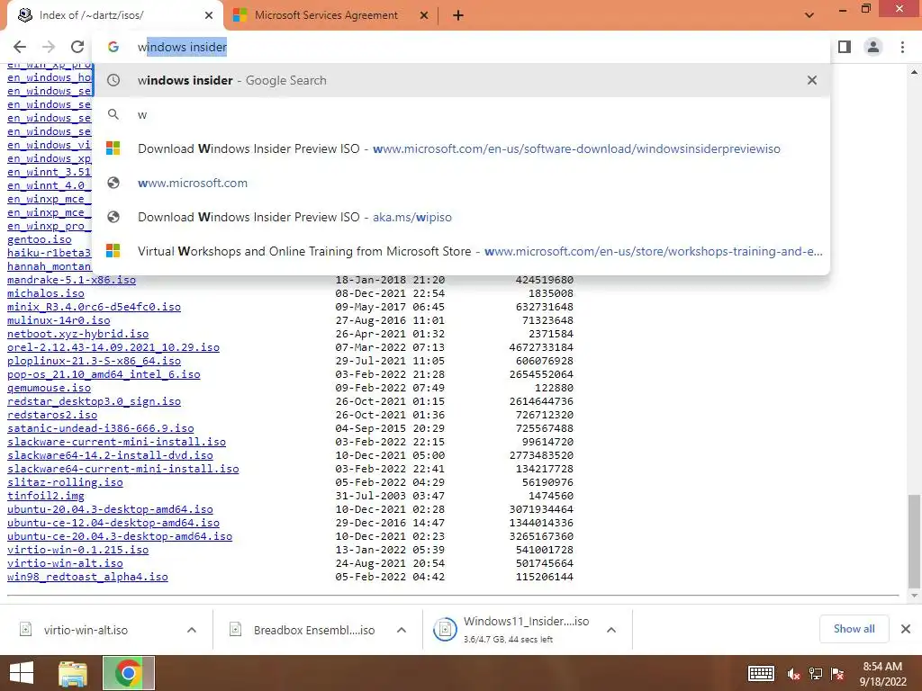
Task: Open plopLinux-21.3-S-x86_64.iso link
Action: click(x=94, y=361)
